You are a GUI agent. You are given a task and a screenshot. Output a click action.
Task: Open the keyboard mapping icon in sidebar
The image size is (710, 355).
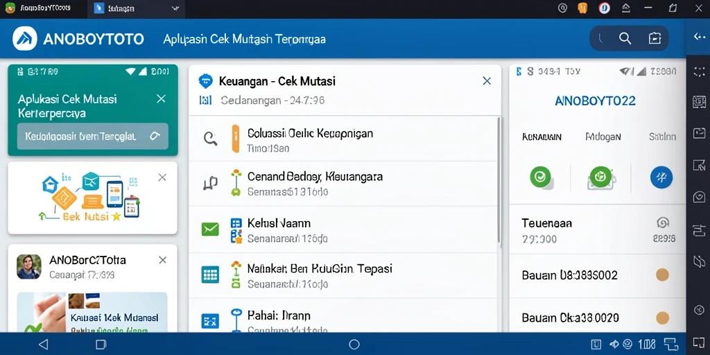(699, 102)
